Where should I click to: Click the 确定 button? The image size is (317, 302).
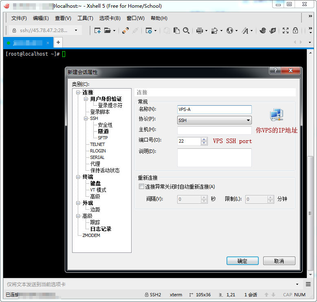click(242, 261)
